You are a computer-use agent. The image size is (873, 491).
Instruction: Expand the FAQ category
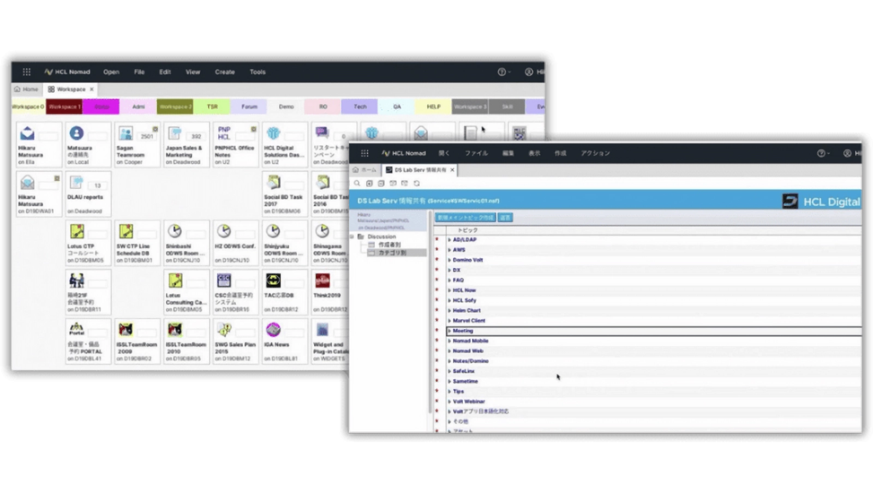[449, 280]
